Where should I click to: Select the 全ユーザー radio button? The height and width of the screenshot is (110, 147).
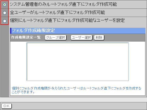tap(4, 13)
